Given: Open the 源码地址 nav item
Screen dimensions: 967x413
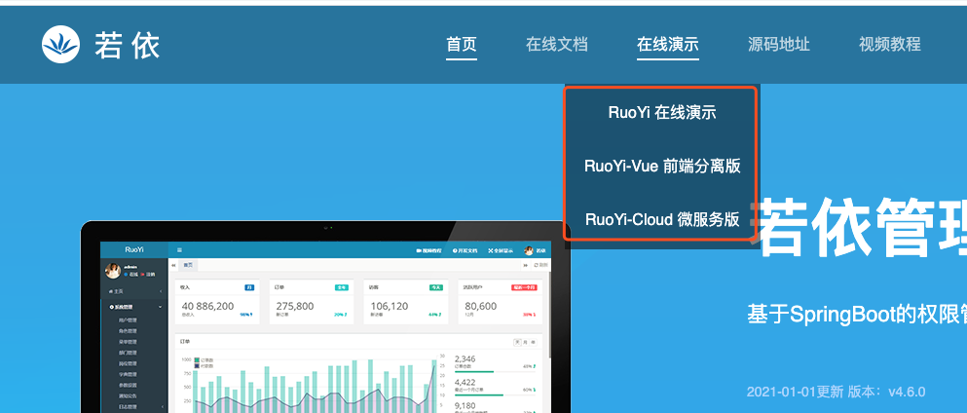Looking at the screenshot, I should 779,45.
